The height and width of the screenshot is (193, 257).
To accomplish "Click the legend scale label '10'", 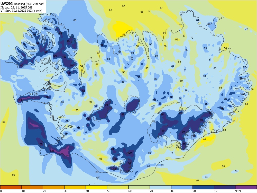I will pyautogui.click(x=23, y=191).
